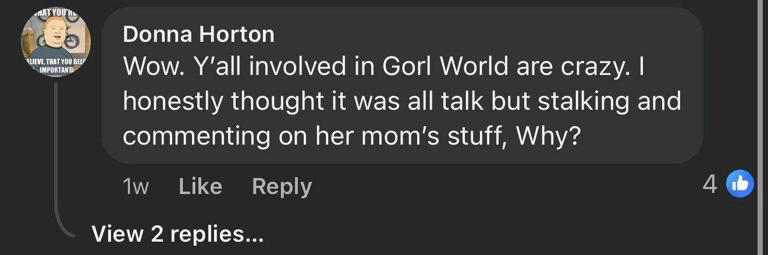
Task: Click the 1w comment timestamp
Action: pos(136,186)
